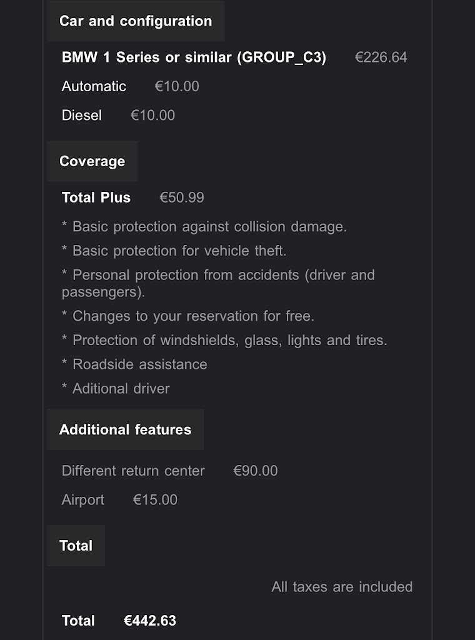Image resolution: width=475 pixels, height=640 pixels.
Task: Click the Additional driver line
Action: 116,388
